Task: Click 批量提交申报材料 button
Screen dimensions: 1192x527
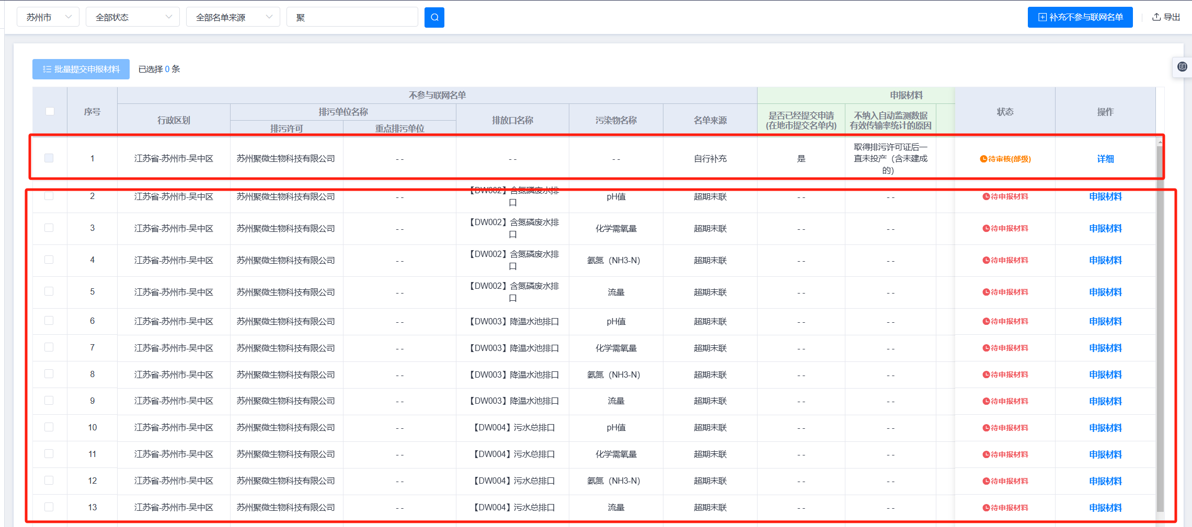Action: pyautogui.click(x=81, y=69)
